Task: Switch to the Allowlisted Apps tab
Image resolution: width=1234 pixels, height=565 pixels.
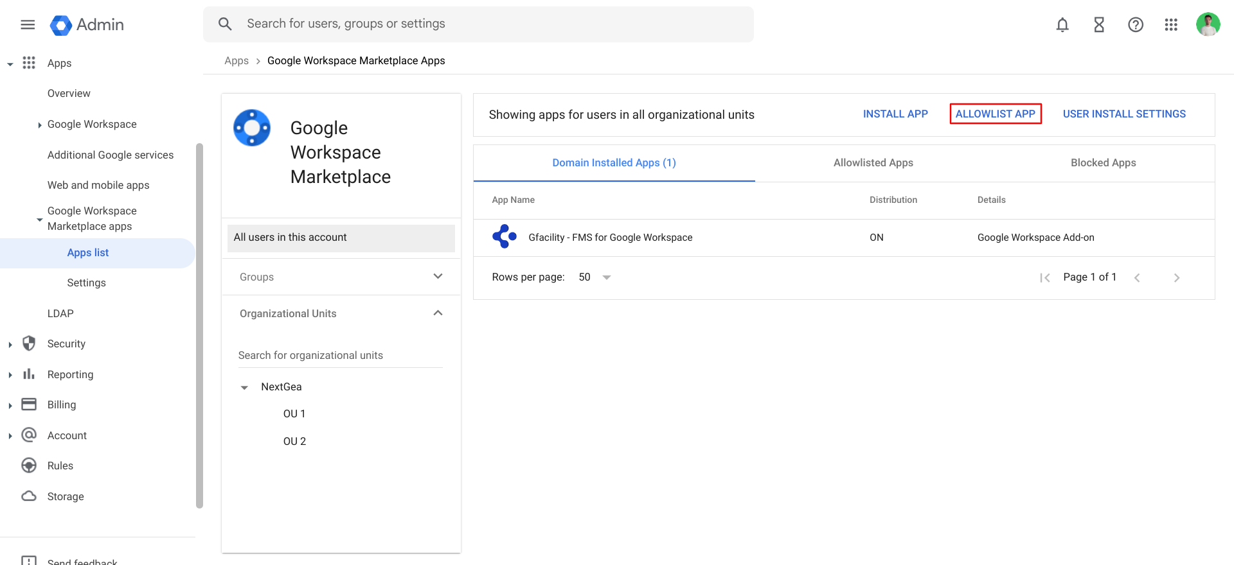Action: (x=873, y=163)
